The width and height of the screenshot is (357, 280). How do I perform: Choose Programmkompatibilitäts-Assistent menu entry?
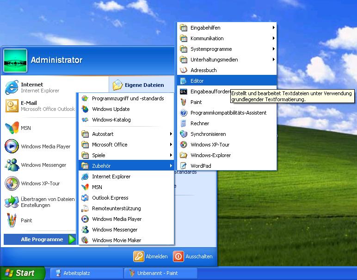point(228,113)
